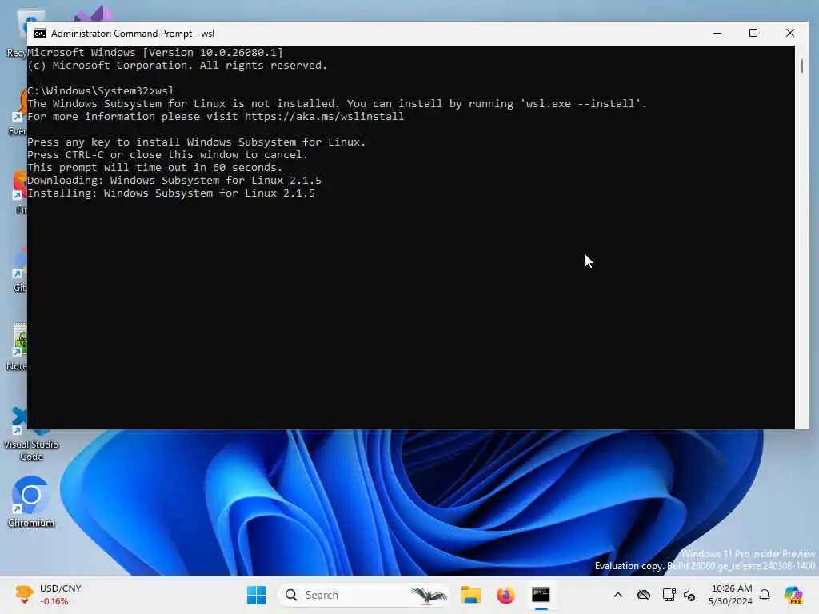Click the 'Press CTRL-C or close this window' line
The image size is (819, 614).
(168, 154)
